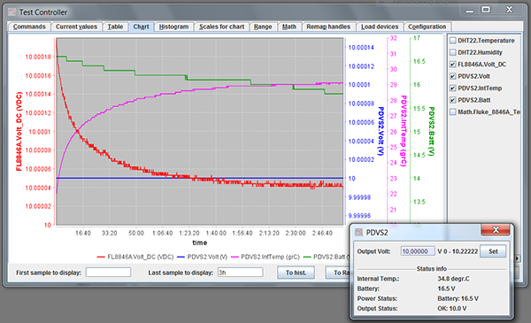
Task: Click the First sample to display field
Action: 108,273
